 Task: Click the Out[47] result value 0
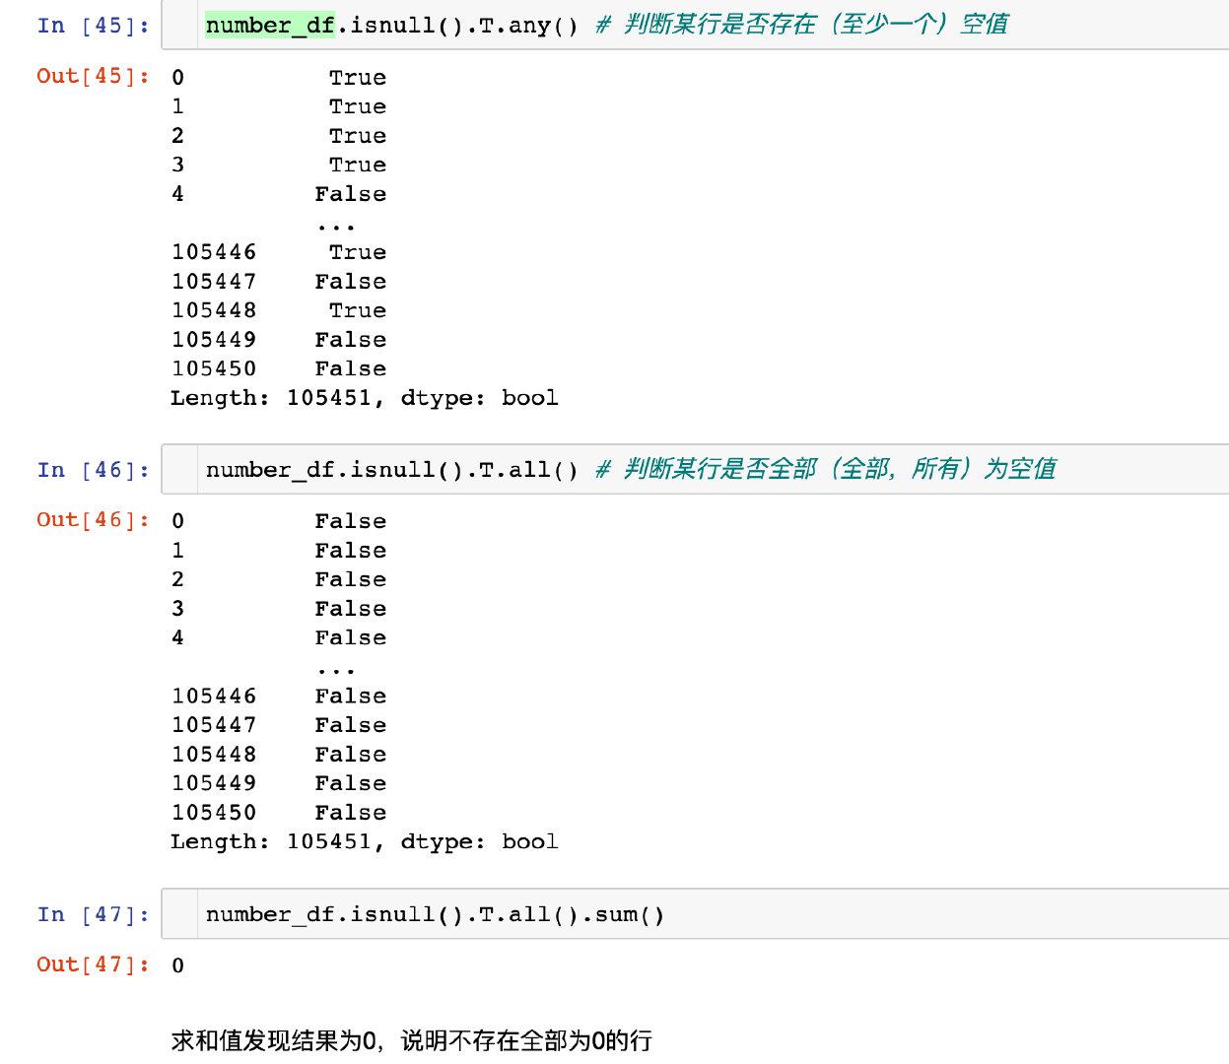[177, 965]
